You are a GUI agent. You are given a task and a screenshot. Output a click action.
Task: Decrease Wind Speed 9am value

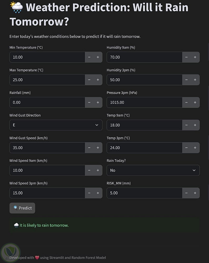click(x=89, y=170)
